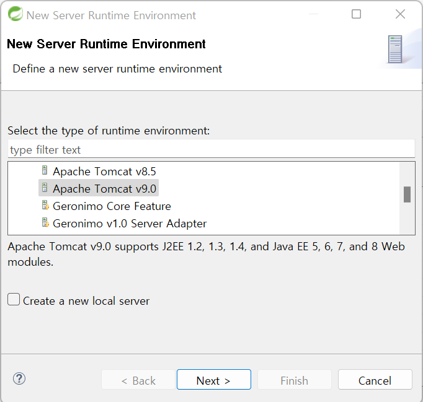This screenshot has width=423, height=402.
Task: Click the Cancel button
Action: coord(375,379)
